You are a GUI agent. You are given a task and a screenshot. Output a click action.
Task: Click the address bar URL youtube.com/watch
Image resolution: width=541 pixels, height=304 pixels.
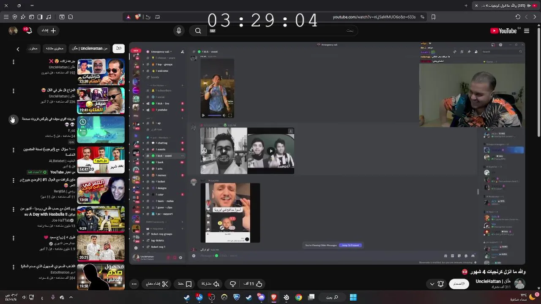[x=374, y=17]
